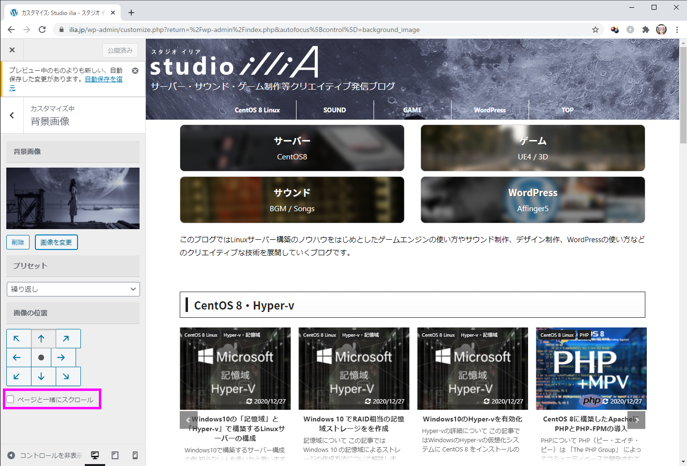Click browser back arrow
The width and height of the screenshot is (687, 466).
[x=11, y=30]
